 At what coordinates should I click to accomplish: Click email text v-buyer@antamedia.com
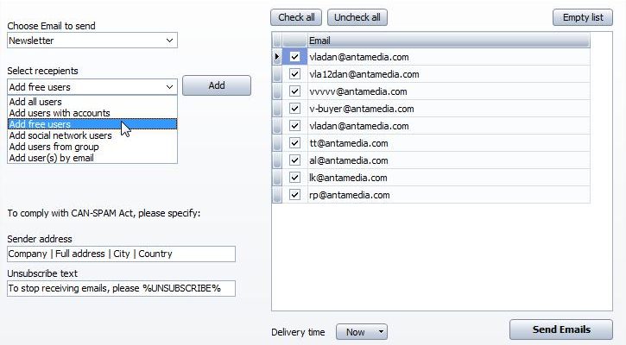tap(361, 109)
